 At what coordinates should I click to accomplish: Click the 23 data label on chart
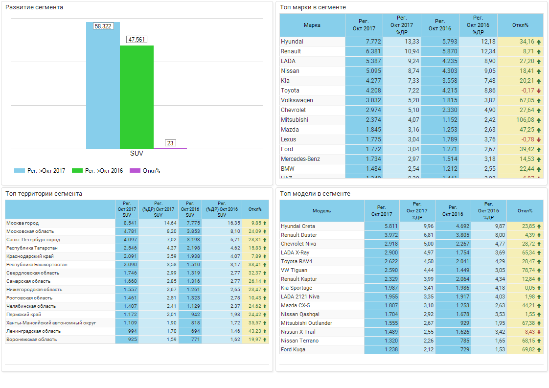(170, 143)
